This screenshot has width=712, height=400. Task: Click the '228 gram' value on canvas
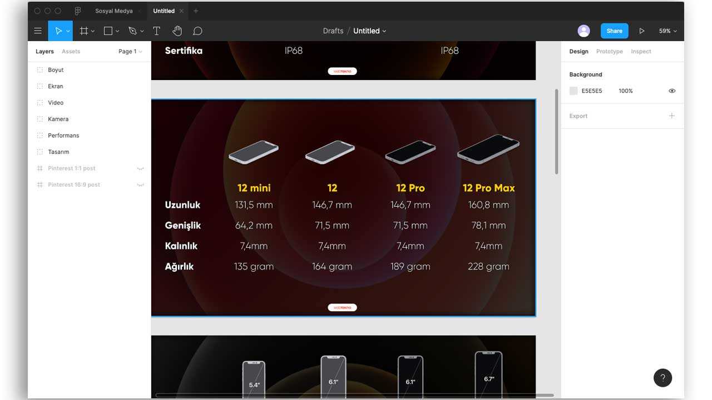pos(488,267)
